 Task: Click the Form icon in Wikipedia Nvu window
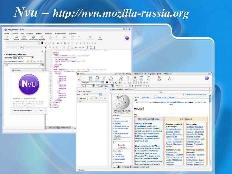[149, 78]
